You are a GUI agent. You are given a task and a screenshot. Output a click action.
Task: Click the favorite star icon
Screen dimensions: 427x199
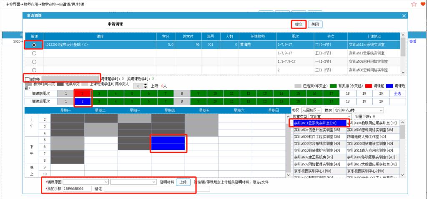point(414,4)
